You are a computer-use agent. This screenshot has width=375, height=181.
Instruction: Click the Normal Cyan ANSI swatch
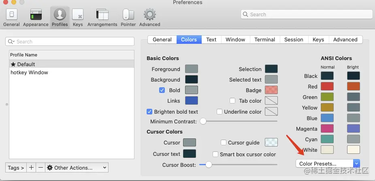(x=327, y=139)
